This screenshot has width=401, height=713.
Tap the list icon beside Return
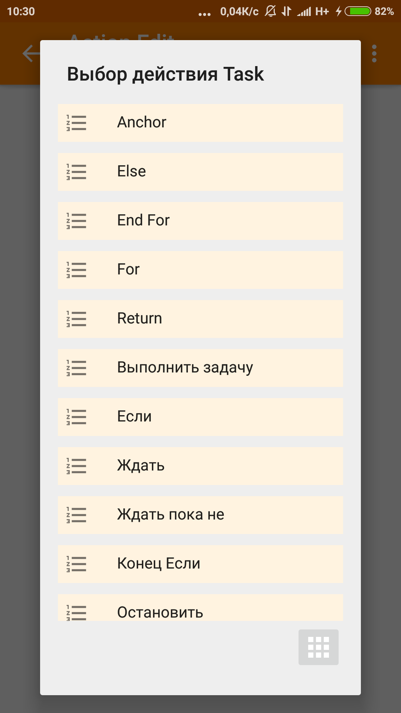point(76,319)
